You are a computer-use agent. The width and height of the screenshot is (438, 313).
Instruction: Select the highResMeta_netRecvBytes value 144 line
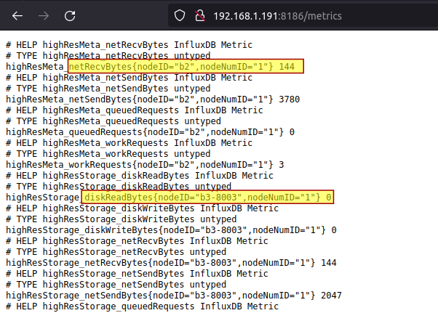click(151, 67)
